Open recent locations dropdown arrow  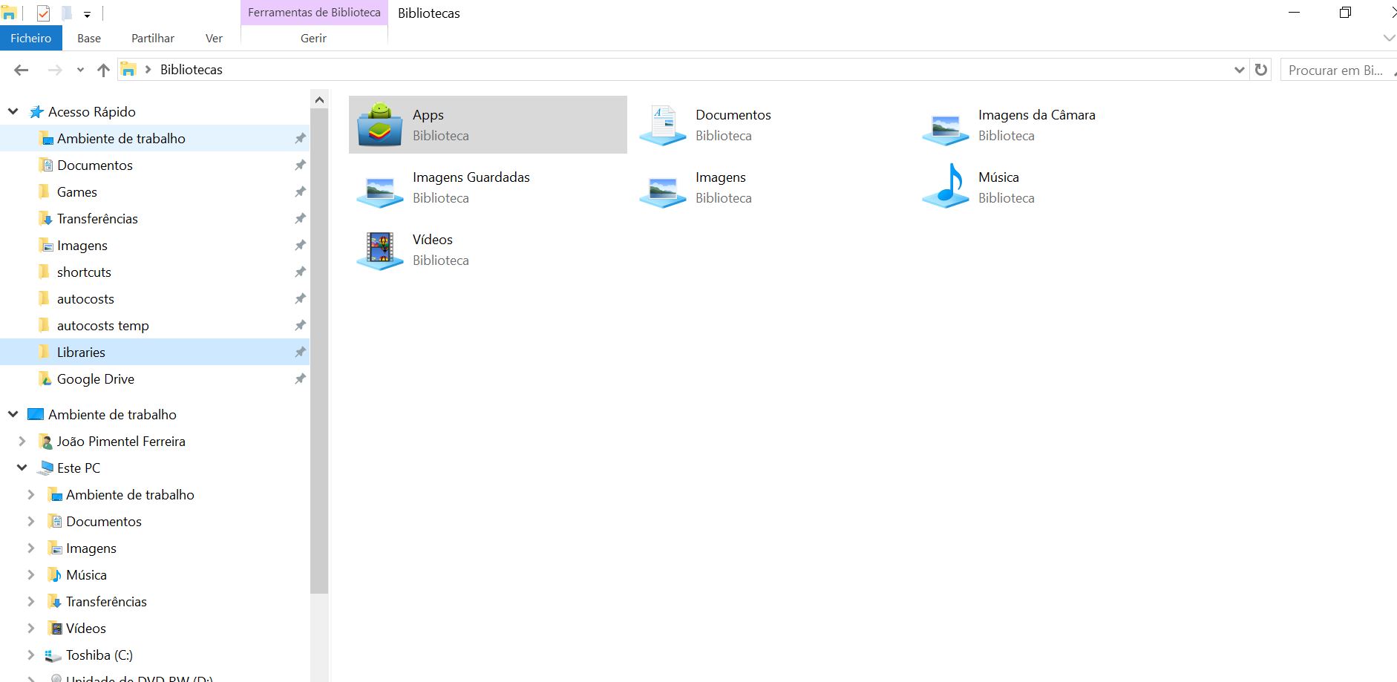pyautogui.click(x=80, y=70)
